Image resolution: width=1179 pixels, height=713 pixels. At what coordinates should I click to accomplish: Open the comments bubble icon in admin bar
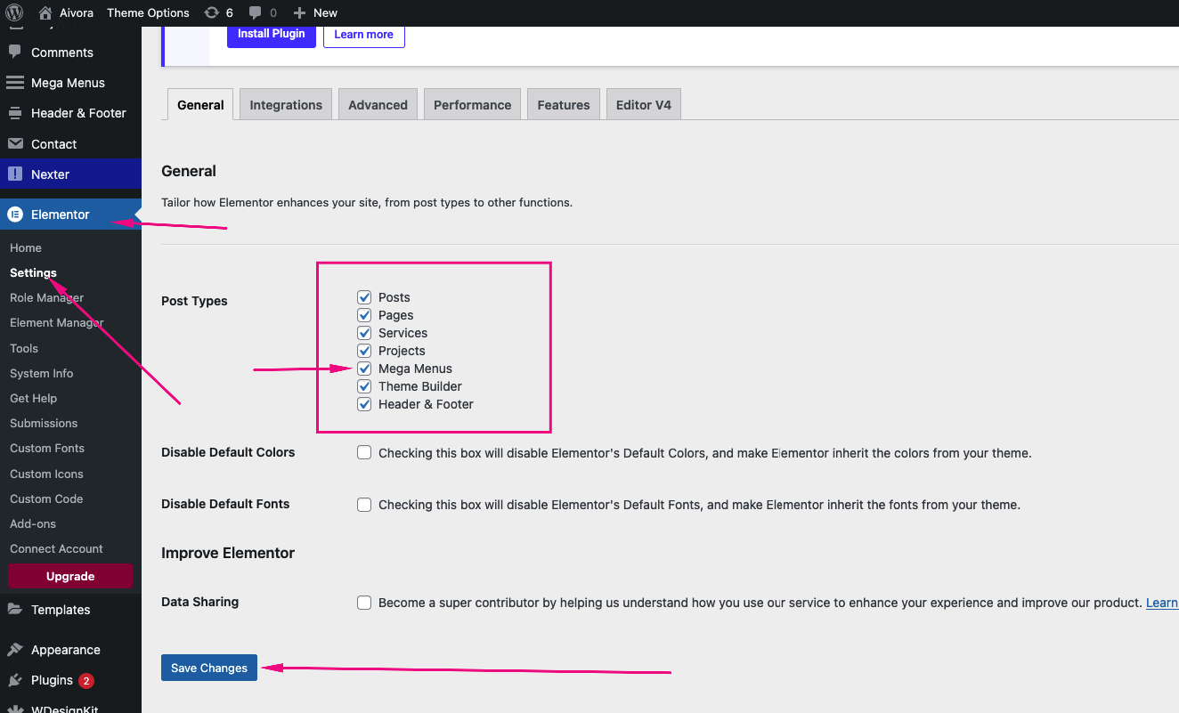(256, 12)
